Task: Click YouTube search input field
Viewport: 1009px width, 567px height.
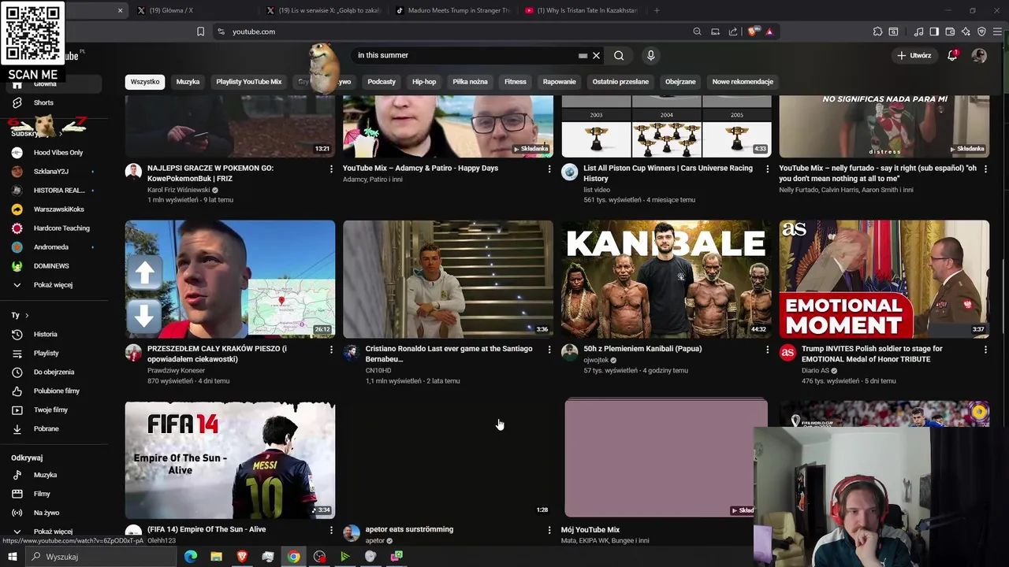Action: [465, 55]
